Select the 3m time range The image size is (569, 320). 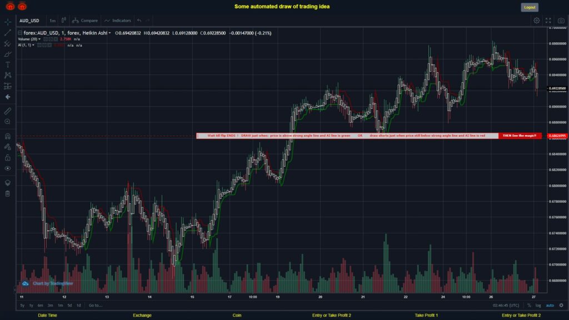(x=51, y=306)
